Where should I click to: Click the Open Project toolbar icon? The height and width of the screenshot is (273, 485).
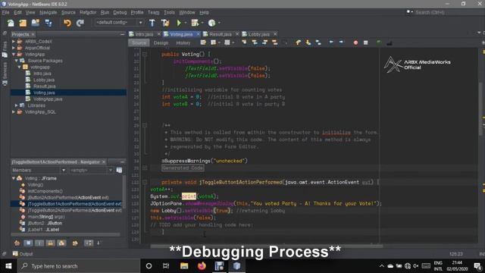tap(36, 23)
